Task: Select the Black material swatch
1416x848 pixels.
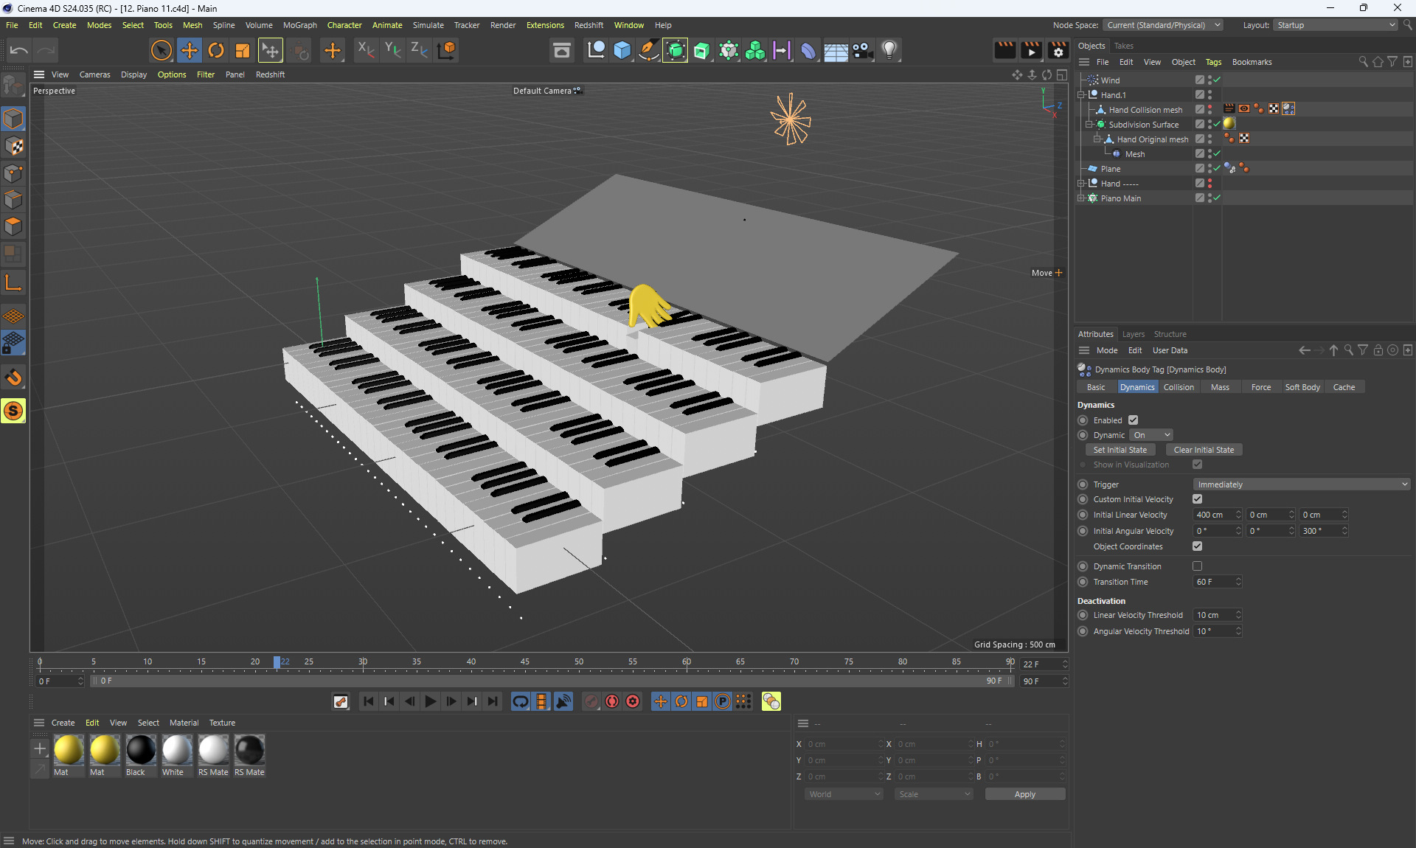Action: [x=140, y=750]
